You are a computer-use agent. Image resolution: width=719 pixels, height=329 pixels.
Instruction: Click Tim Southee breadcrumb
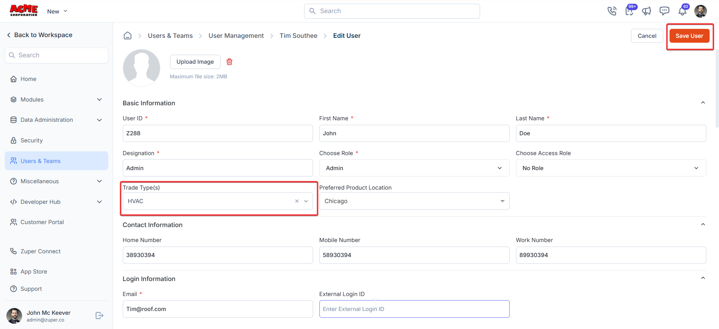pos(298,36)
